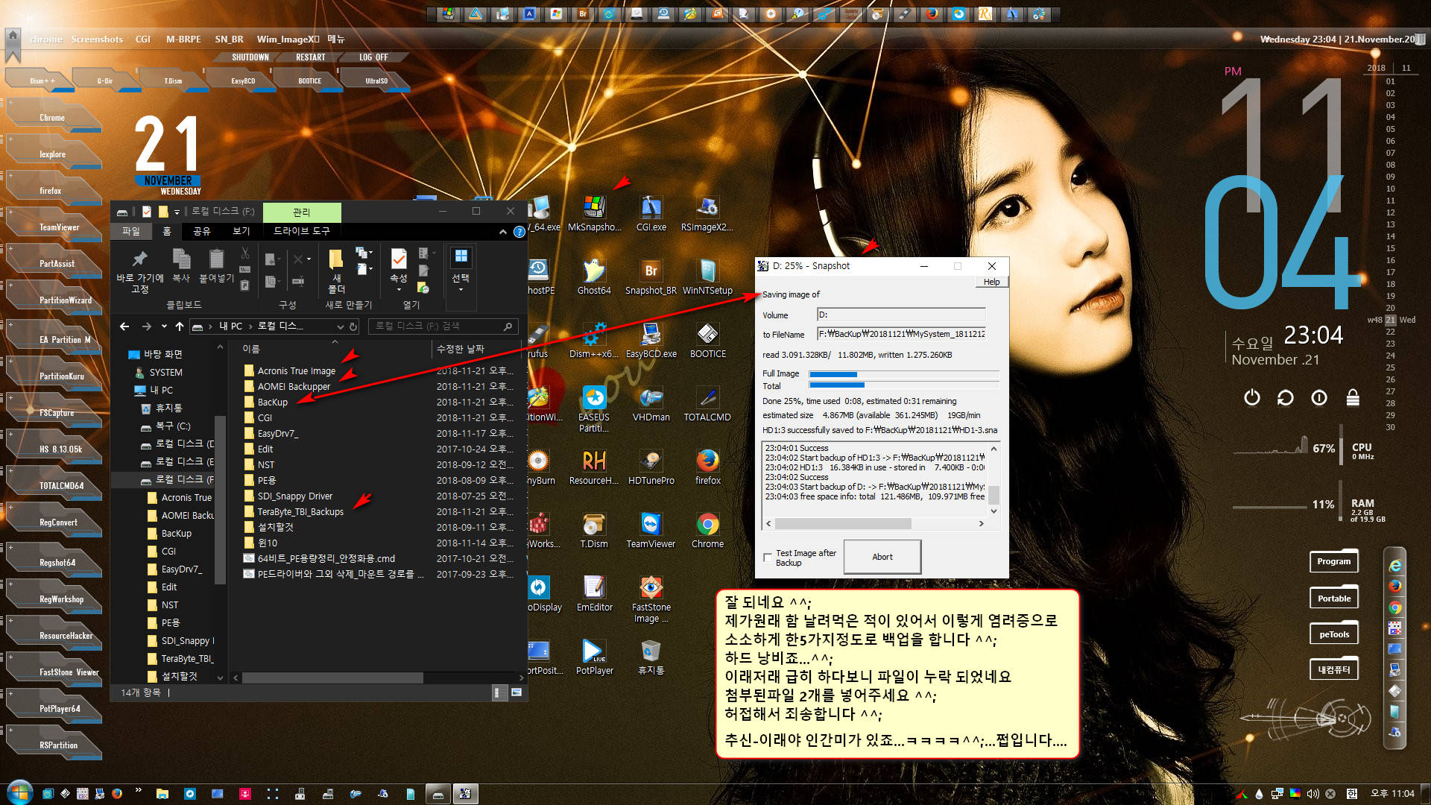Click Snapshot log horizontal scrollbar
Viewport: 1431px width, 805px height.
(x=875, y=524)
